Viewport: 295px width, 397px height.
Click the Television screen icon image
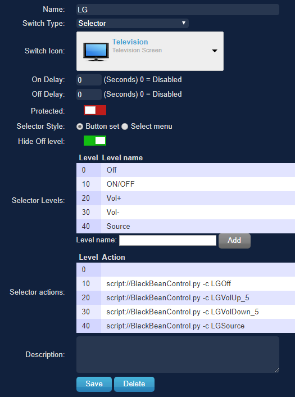(x=96, y=51)
